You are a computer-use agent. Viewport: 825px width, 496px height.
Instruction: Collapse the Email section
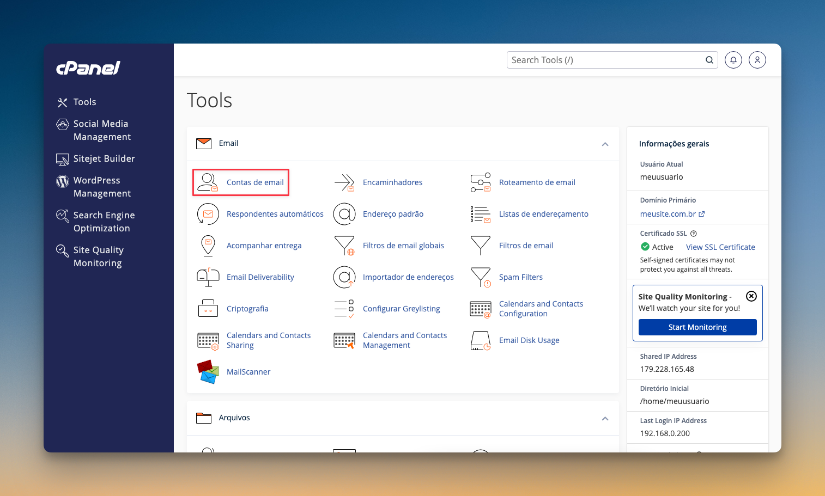[605, 144]
